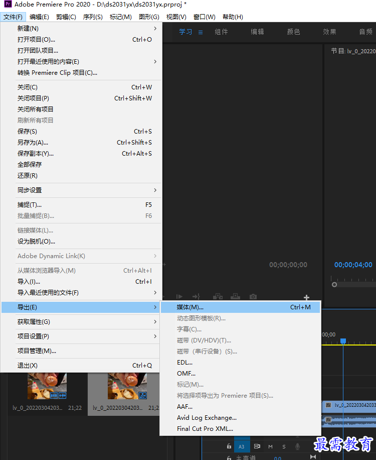The width and height of the screenshot is (376, 460).
Task: Solo track A3 with the S button
Action: [x=284, y=446]
